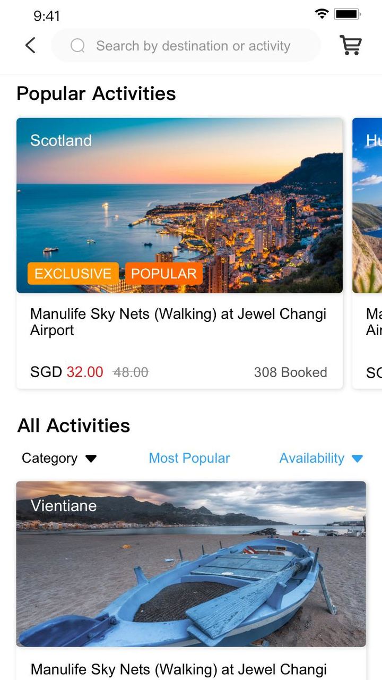Click the Availability dropdown arrow
Image resolution: width=382 pixels, height=680 pixels.
tap(357, 458)
